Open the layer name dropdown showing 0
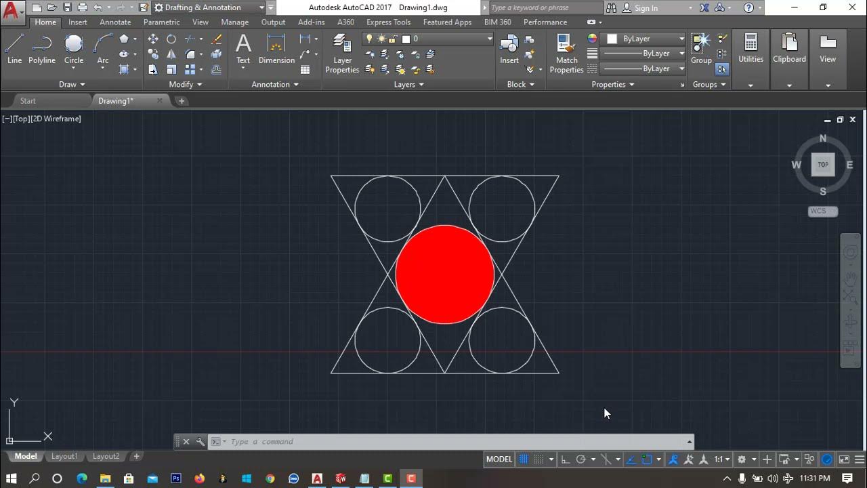This screenshot has width=867, height=488. tap(428, 39)
